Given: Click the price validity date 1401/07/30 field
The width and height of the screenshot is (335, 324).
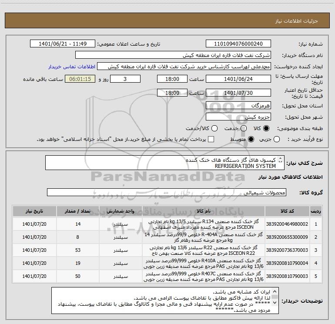Looking at the screenshot, I should [x=238, y=93].
